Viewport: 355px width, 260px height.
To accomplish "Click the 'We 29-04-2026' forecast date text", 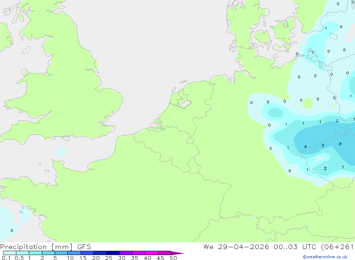I will pos(236,247).
